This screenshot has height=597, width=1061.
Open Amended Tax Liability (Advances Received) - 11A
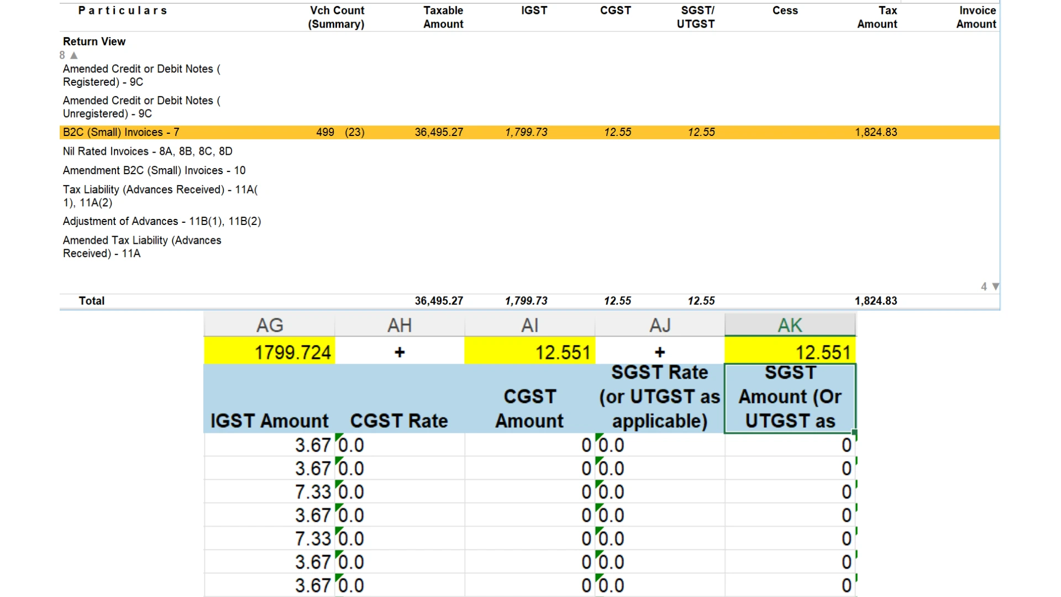(x=142, y=247)
